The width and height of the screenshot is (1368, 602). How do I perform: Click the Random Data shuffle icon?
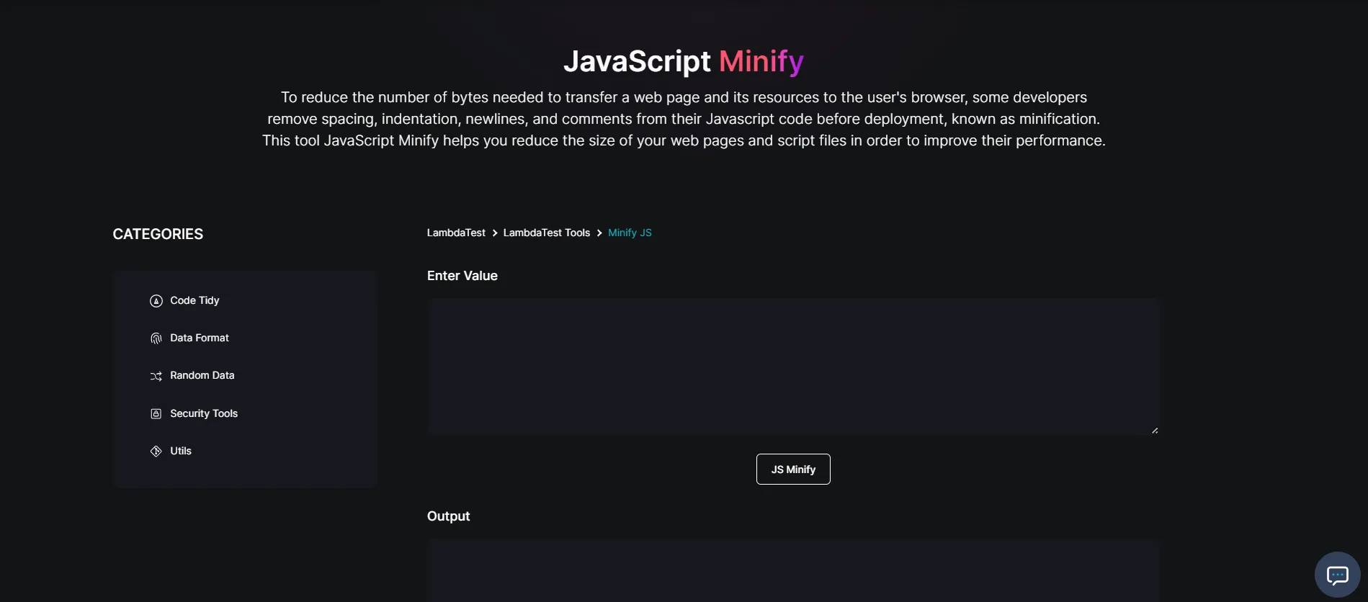pos(156,376)
